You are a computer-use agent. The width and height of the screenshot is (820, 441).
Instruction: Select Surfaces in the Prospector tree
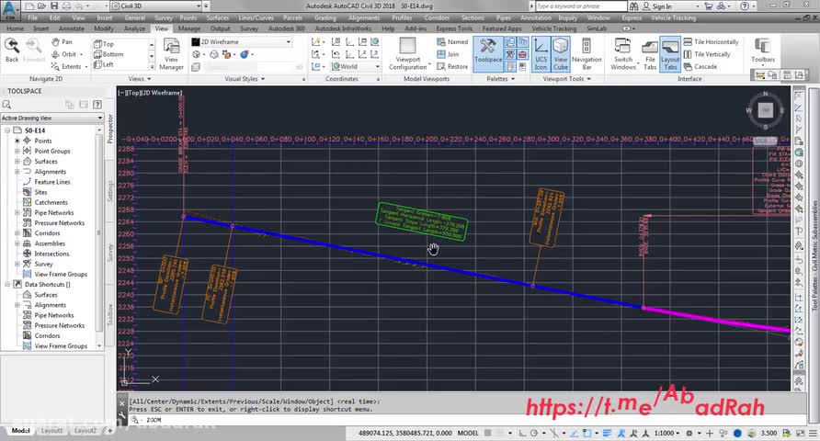(46, 162)
